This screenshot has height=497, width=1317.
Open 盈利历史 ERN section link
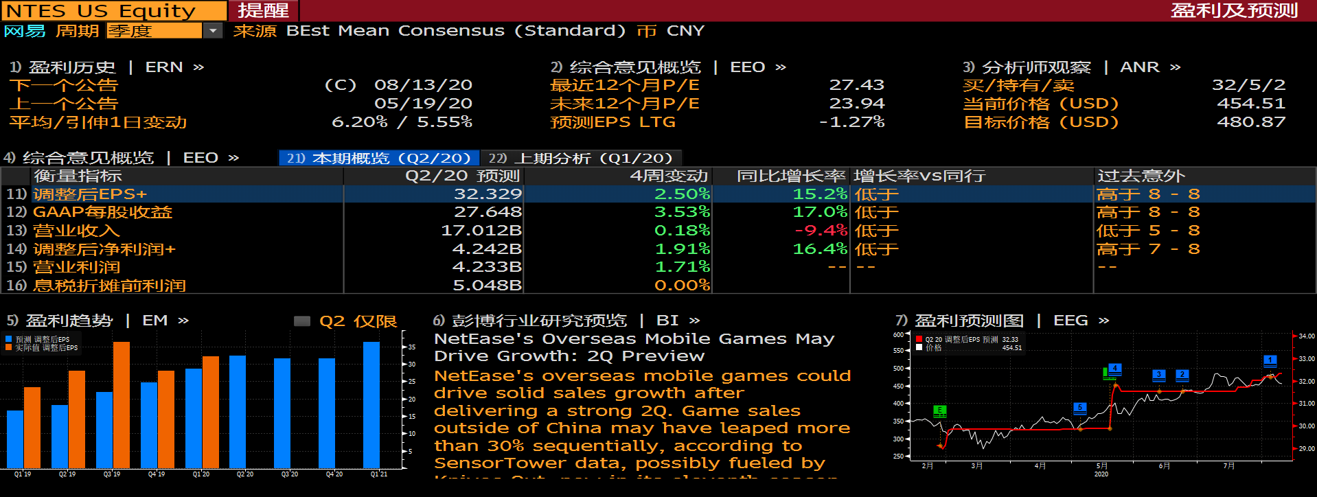[x=106, y=67]
